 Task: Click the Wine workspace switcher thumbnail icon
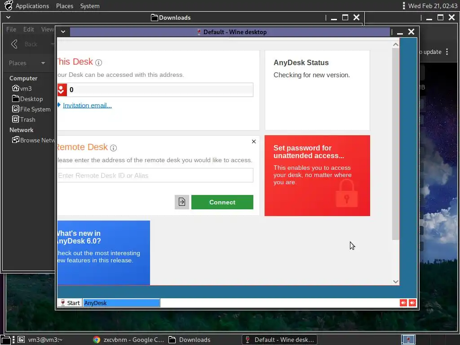coord(408,340)
